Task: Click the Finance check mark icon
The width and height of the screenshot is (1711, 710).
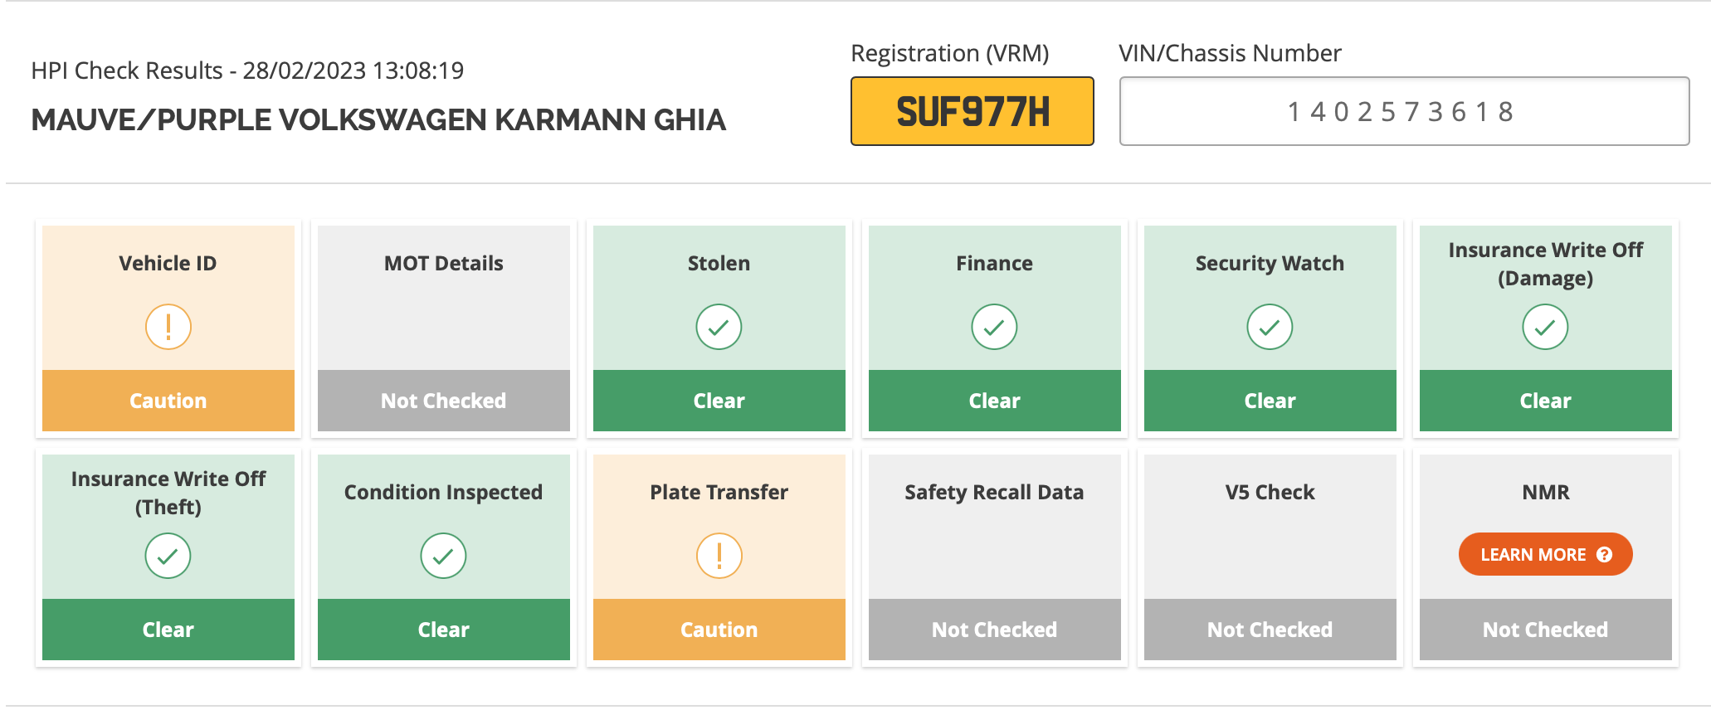Action: tap(994, 327)
